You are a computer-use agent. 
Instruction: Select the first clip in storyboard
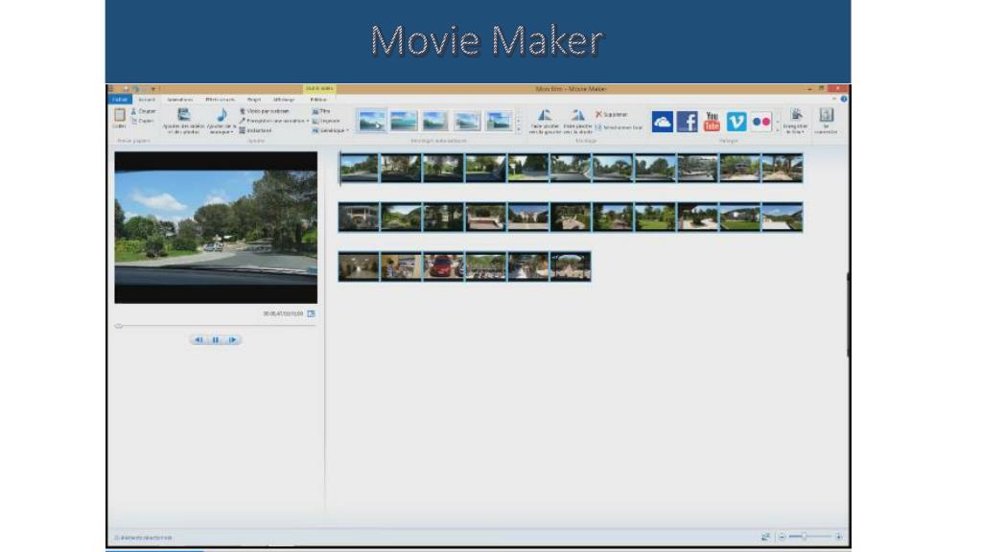[359, 168]
